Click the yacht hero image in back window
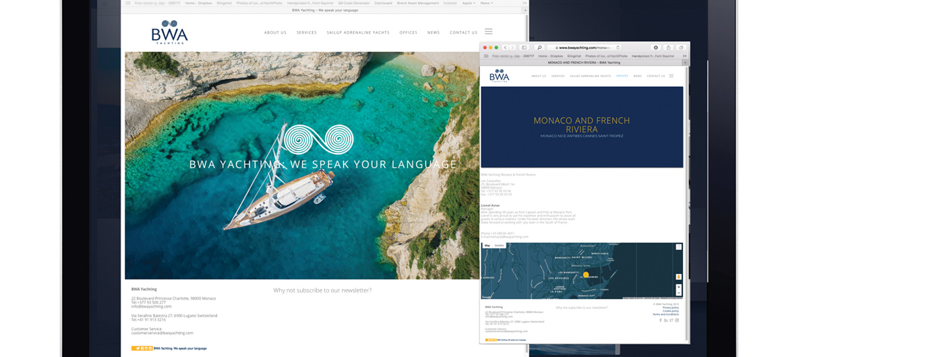The image size is (944, 357). pos(302,166)
